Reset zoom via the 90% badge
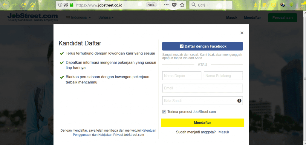This screenshot has height=145, width=306. 151,5
